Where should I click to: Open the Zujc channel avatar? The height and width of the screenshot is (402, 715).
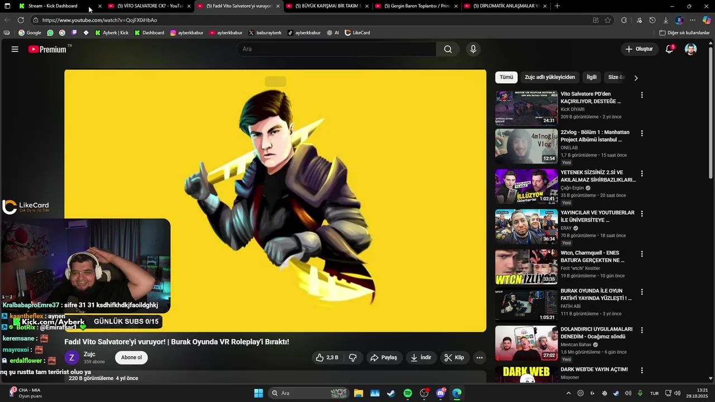pyautogui.click(x=71, y=357)
